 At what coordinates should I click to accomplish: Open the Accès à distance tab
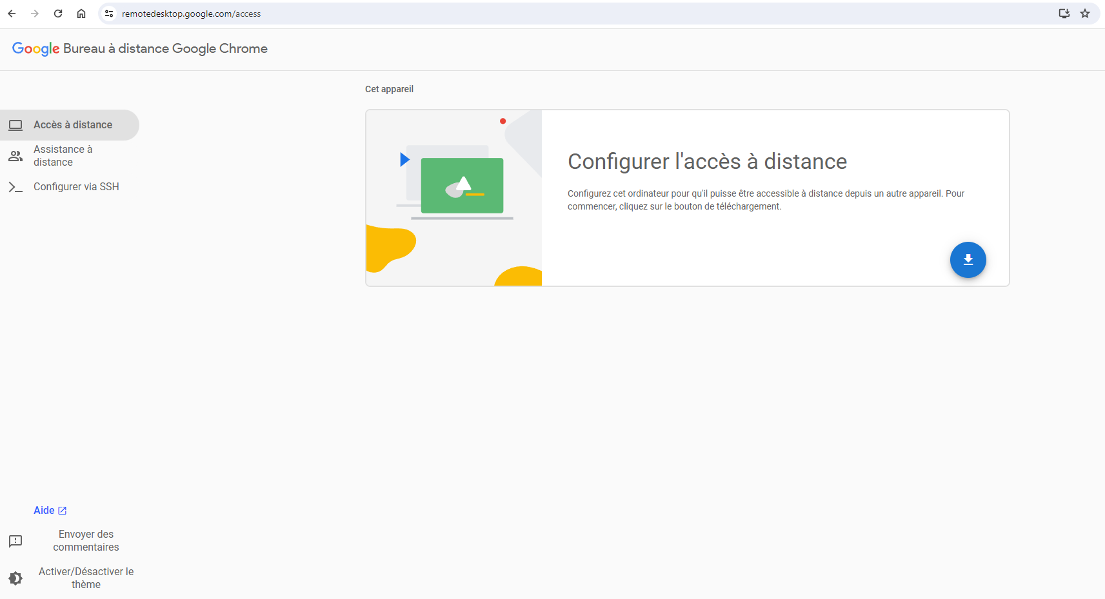click(70, 125)
